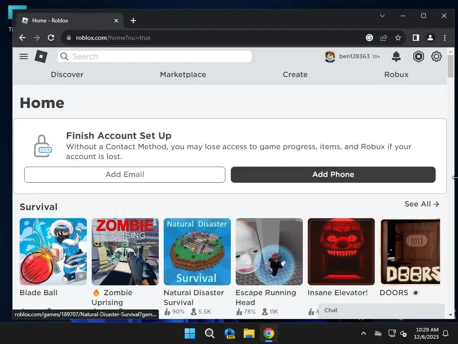This screenshot has width=458, height=344.
Task: Open the DOORS game thumbnail
Action: [410, 252]
